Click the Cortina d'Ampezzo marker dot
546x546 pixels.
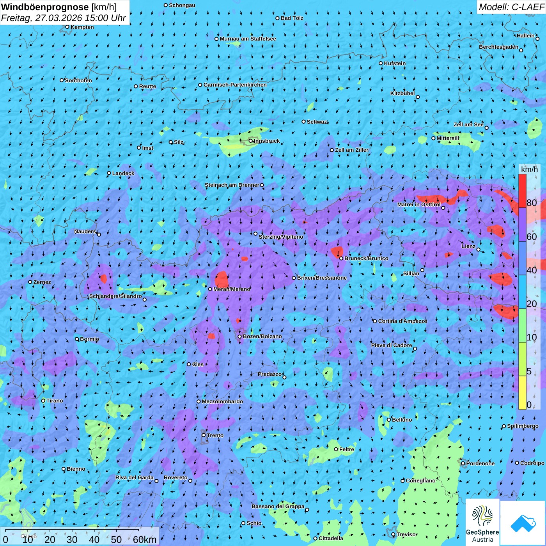click(x=375, y=321)
